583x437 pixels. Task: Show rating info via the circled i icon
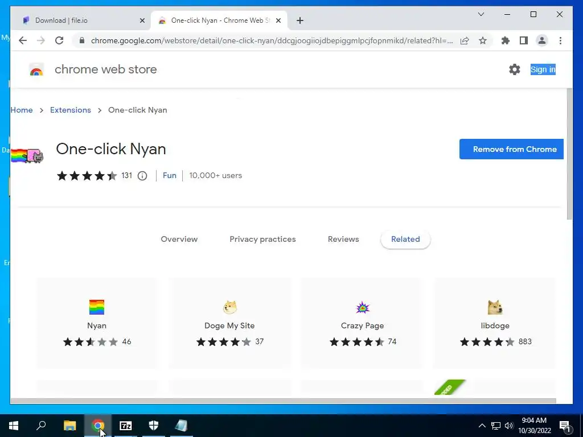[x=142, y=176]
